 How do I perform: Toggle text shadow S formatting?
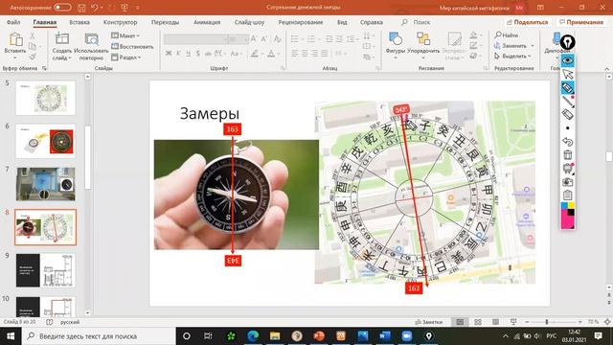(198, 54)
